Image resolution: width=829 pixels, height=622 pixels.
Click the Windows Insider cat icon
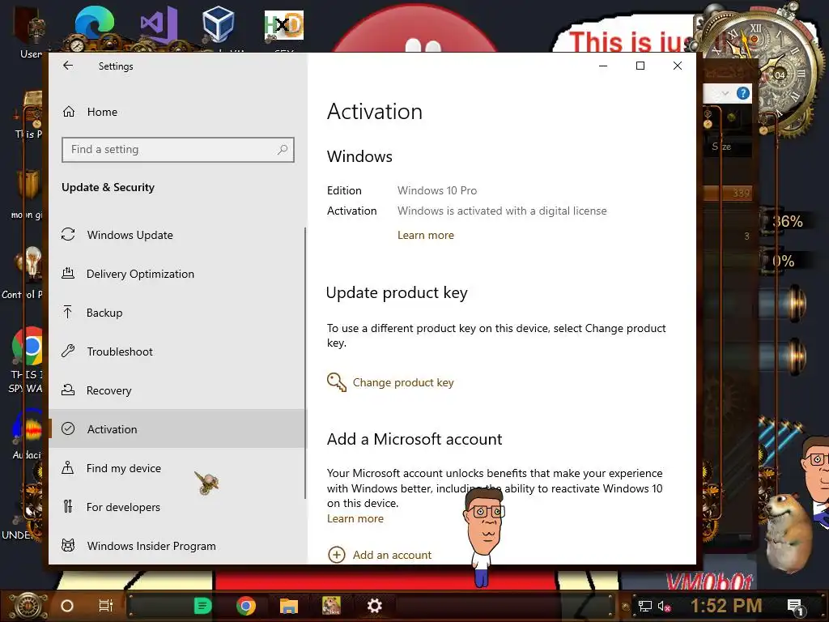68,545
